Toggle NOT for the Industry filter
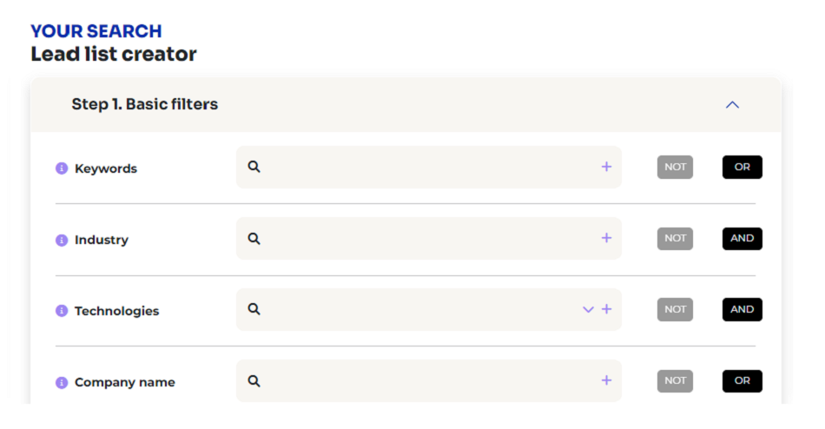 click(675, 238)
